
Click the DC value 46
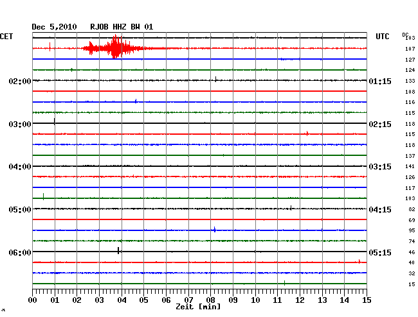pos(412,252)
